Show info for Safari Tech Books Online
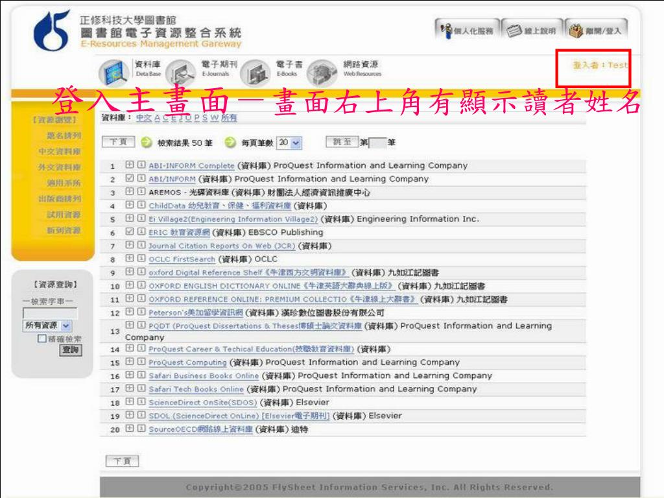 click(x=141, y=388)
